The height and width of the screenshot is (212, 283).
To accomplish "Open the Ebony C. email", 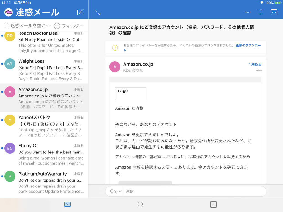I will [44, 154].
